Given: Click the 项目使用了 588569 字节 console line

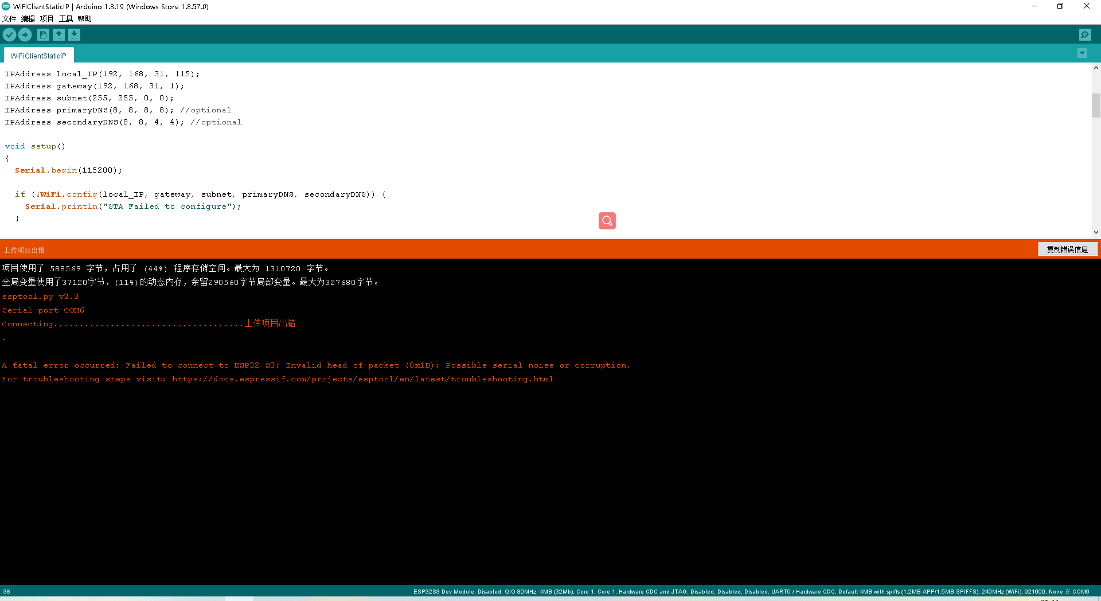Looking at the screenshot, I should [x=165, y=268].
